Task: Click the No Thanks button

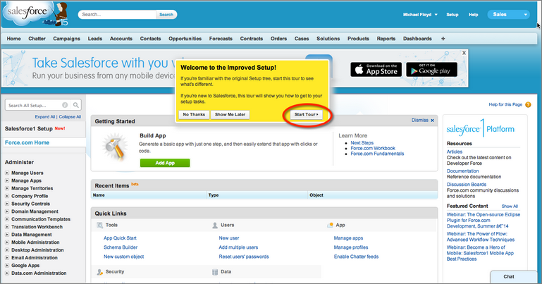Action: coord(194,114)
